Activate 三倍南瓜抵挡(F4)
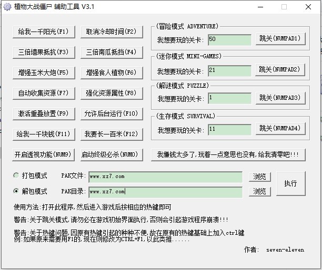Viewport: 322px width, 270px height. tap(112, 53)
